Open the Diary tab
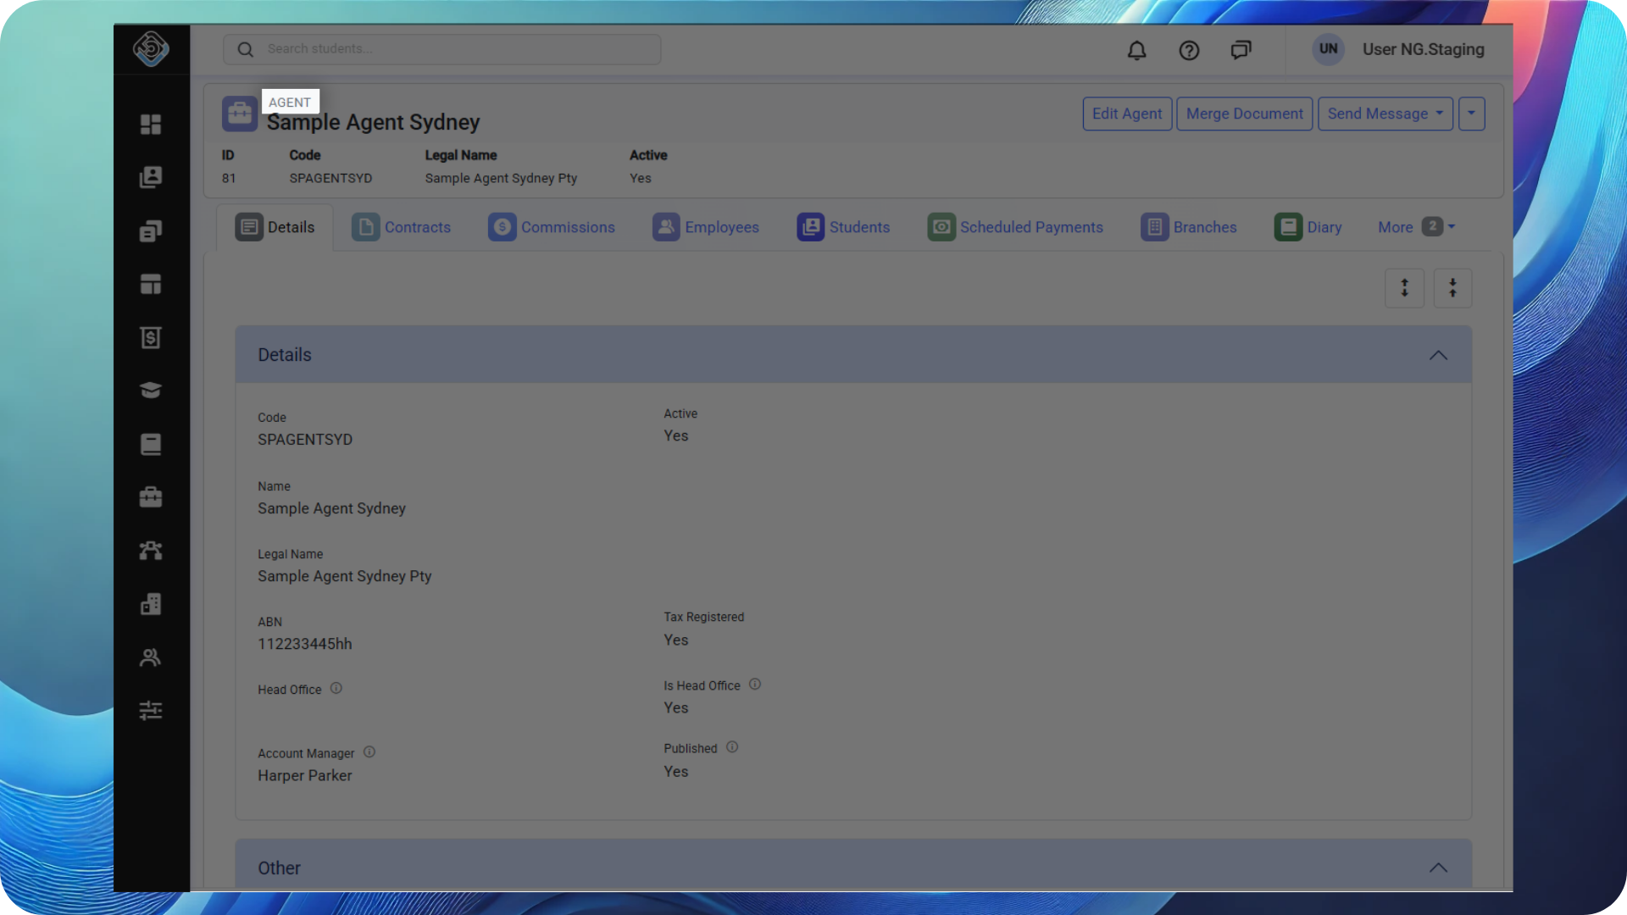 (x=1308, y=227)
